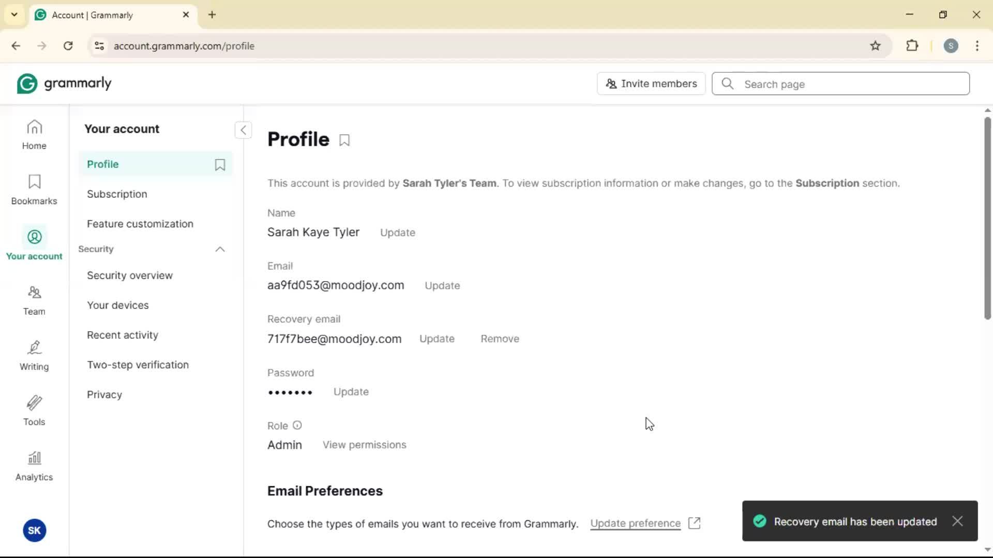The image size is (993, 558).
Task: Click the Invite members button
Action: coord(651,84)
